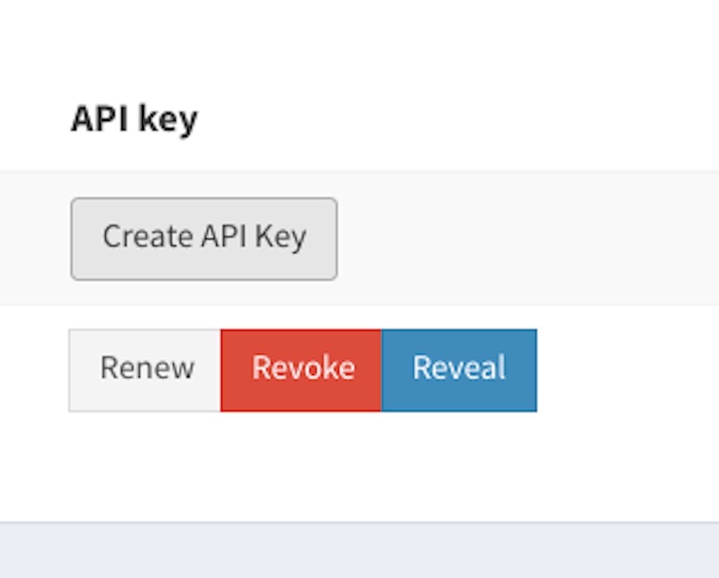Viewport: 719px width, 578px height.
Task: Tap the gray Create API Key button
Action: point(204,238)
